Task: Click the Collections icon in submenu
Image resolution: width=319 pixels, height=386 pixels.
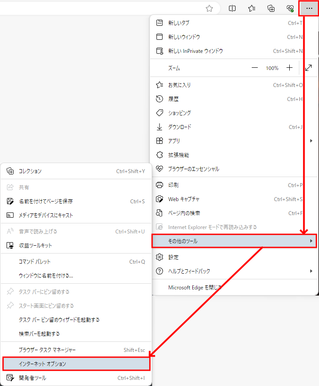Action: pos(10,171)
